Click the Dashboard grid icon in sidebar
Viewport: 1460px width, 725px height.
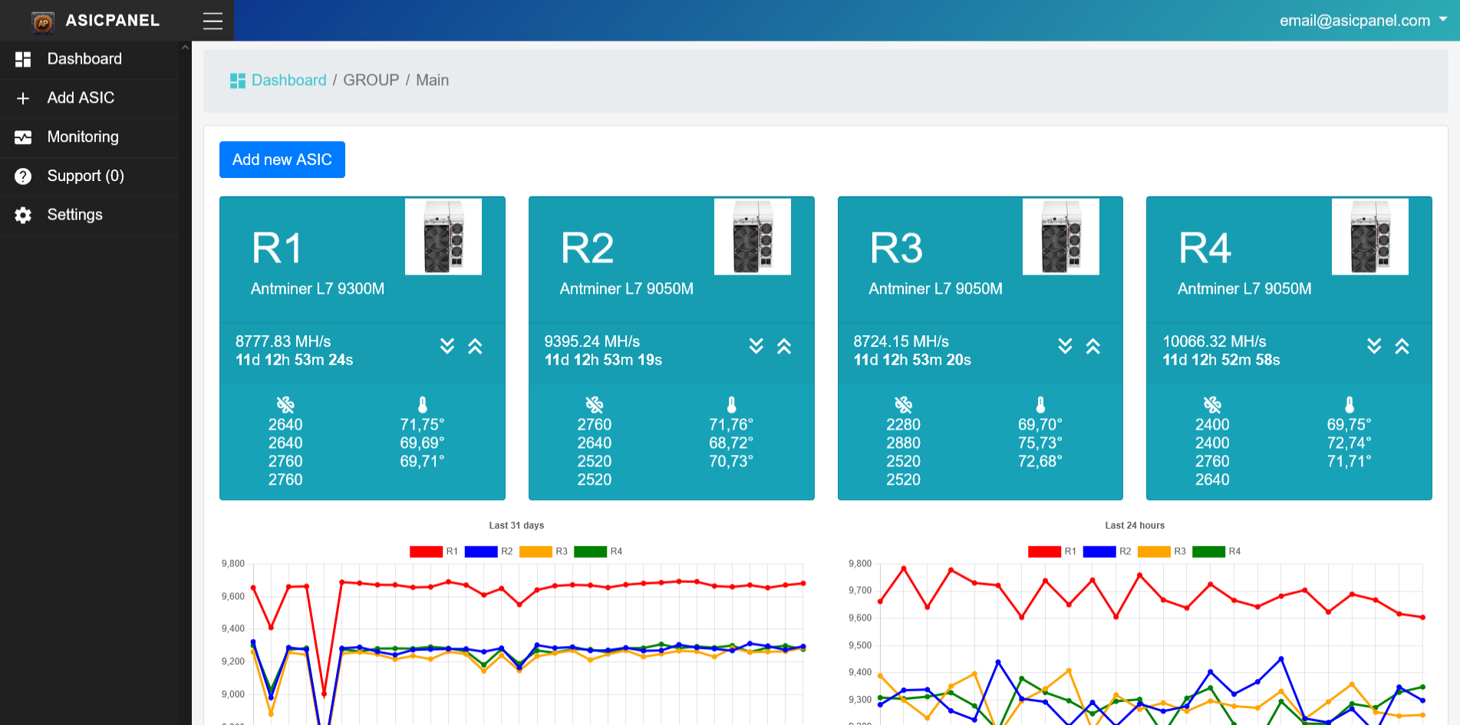pos(23,59)
